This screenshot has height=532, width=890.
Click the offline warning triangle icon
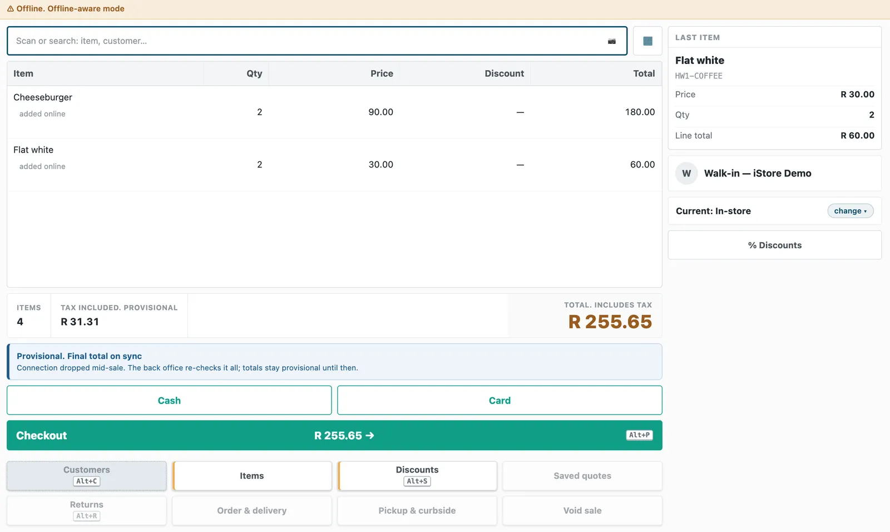point(11,9)
